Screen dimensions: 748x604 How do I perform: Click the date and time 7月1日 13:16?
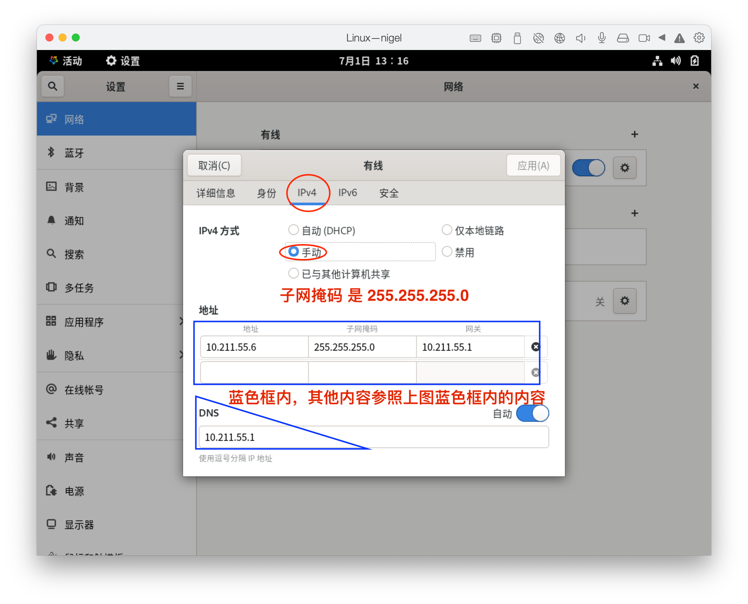(x=374, y=61)
